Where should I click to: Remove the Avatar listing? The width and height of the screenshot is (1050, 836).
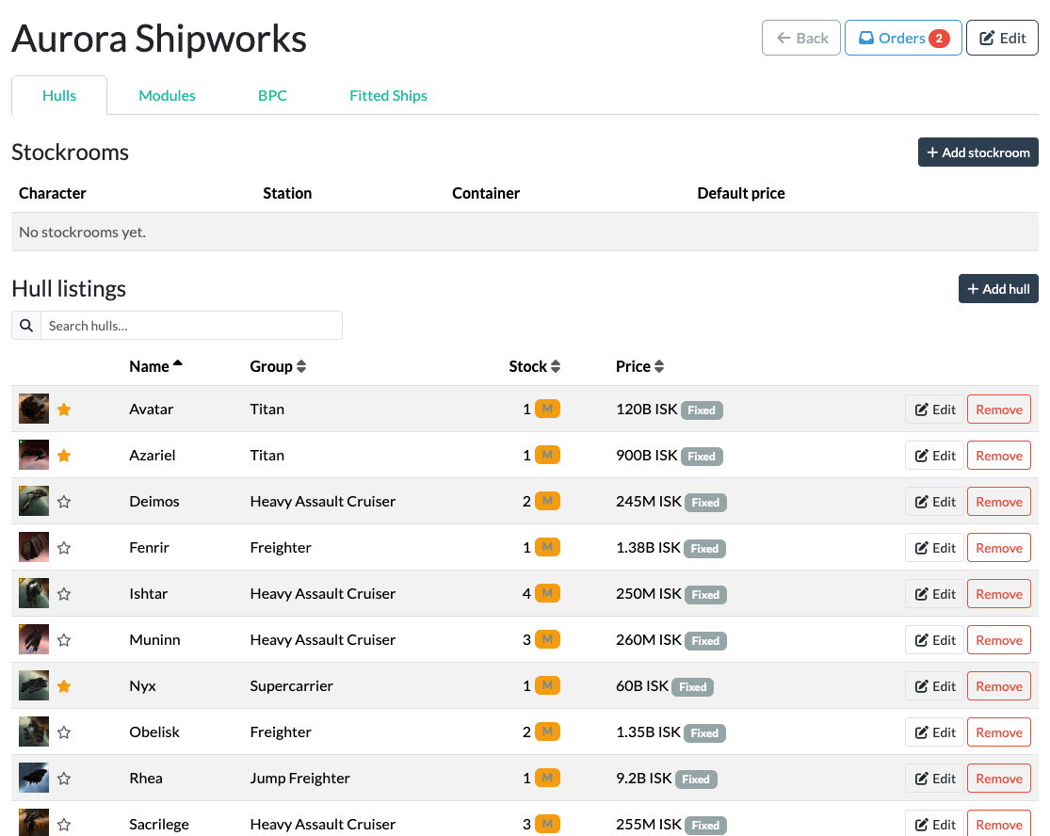(998, 410)
